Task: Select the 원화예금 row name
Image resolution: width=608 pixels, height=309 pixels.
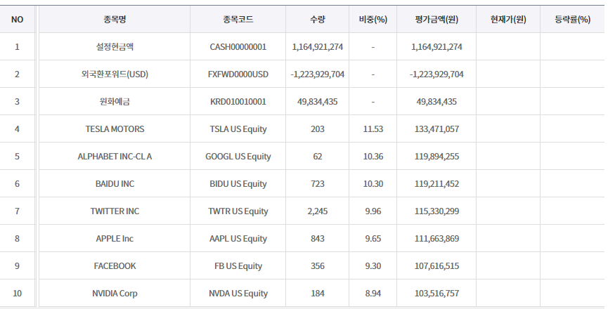Action: pos(115,102)
